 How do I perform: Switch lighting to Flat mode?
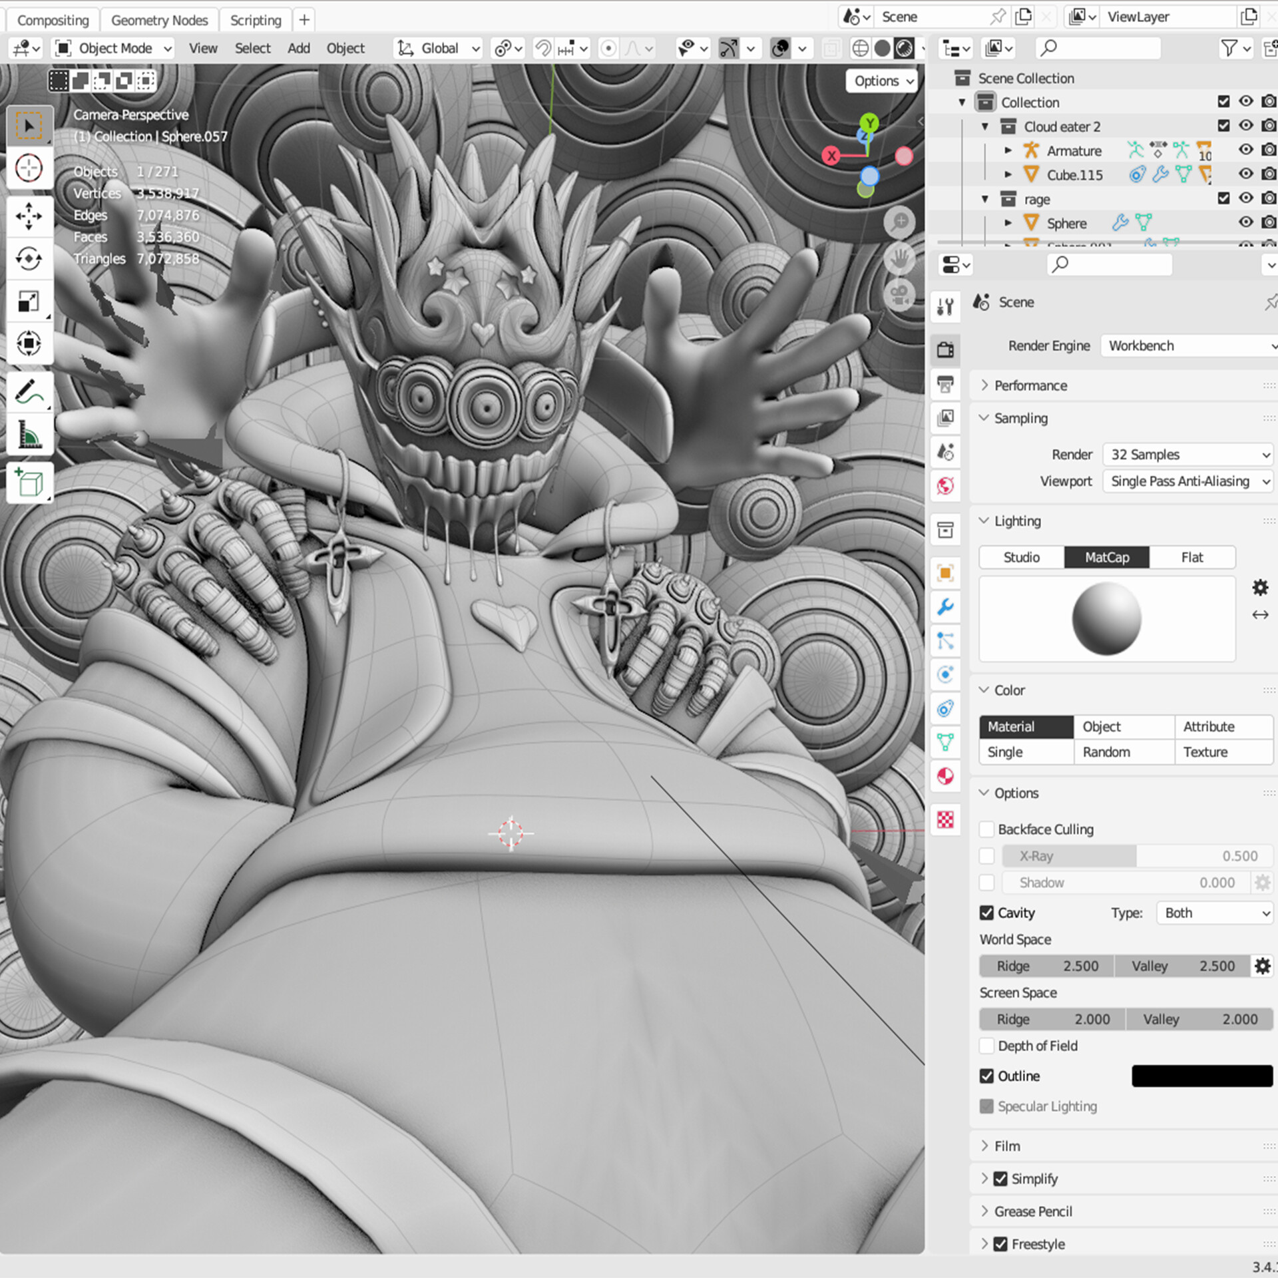(1192, 557)
